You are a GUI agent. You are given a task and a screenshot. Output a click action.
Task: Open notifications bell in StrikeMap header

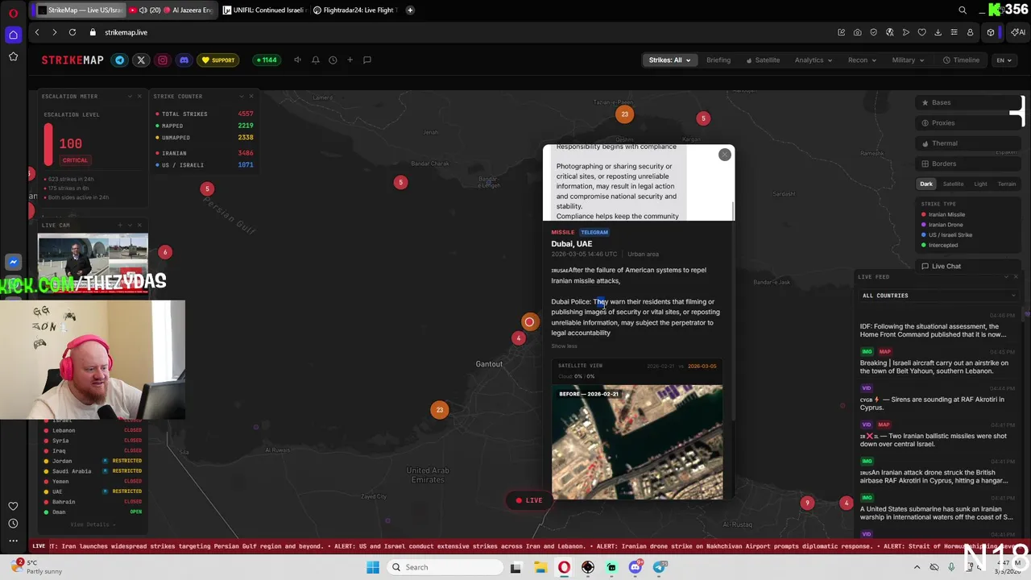(316, 60)
